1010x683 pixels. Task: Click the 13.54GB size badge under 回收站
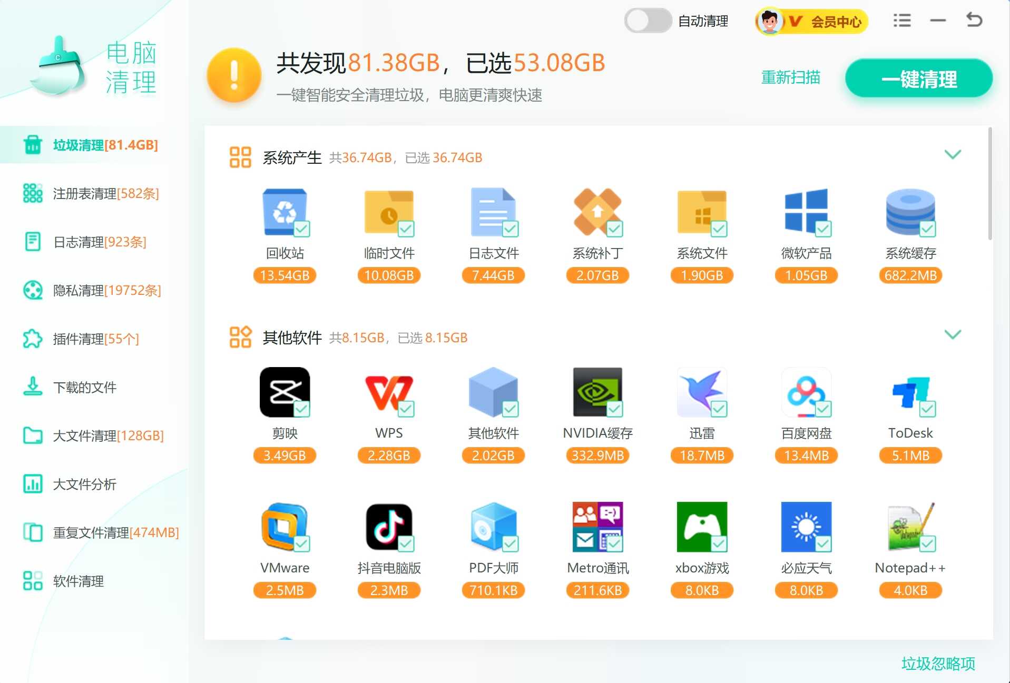[285, 275]
